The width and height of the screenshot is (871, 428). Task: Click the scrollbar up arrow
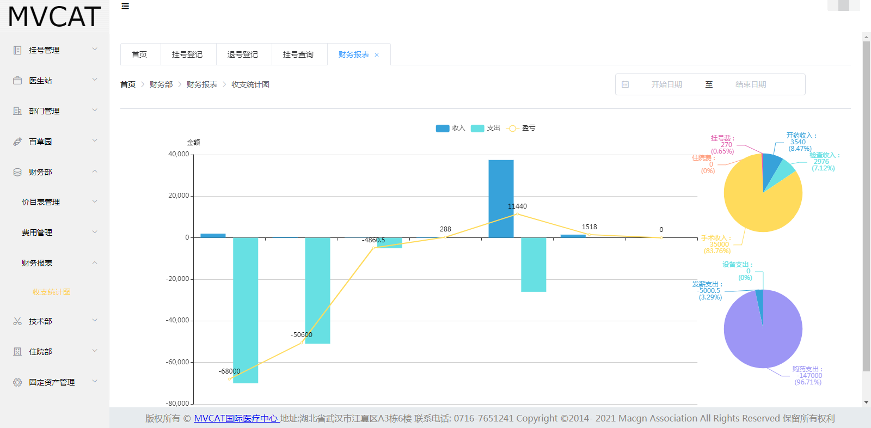(x=866, y=36)
